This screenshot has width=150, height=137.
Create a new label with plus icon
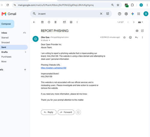25,70
